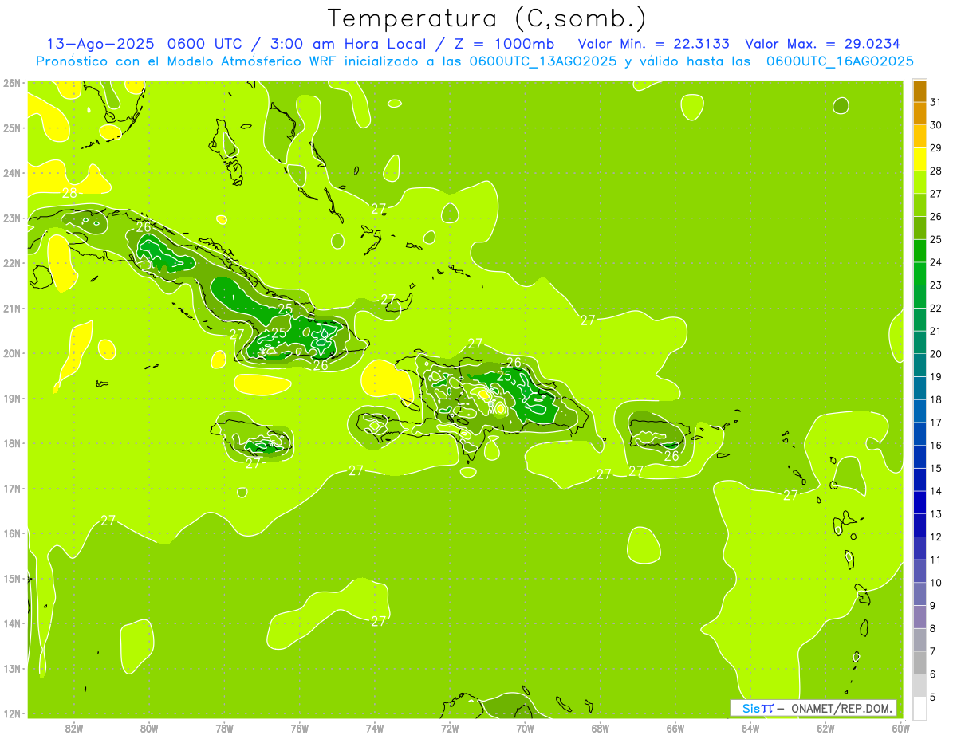The width and height of the screenshot is (957, 739).
Task: Click the "25N" latitude label
Action: coord(12,128)
